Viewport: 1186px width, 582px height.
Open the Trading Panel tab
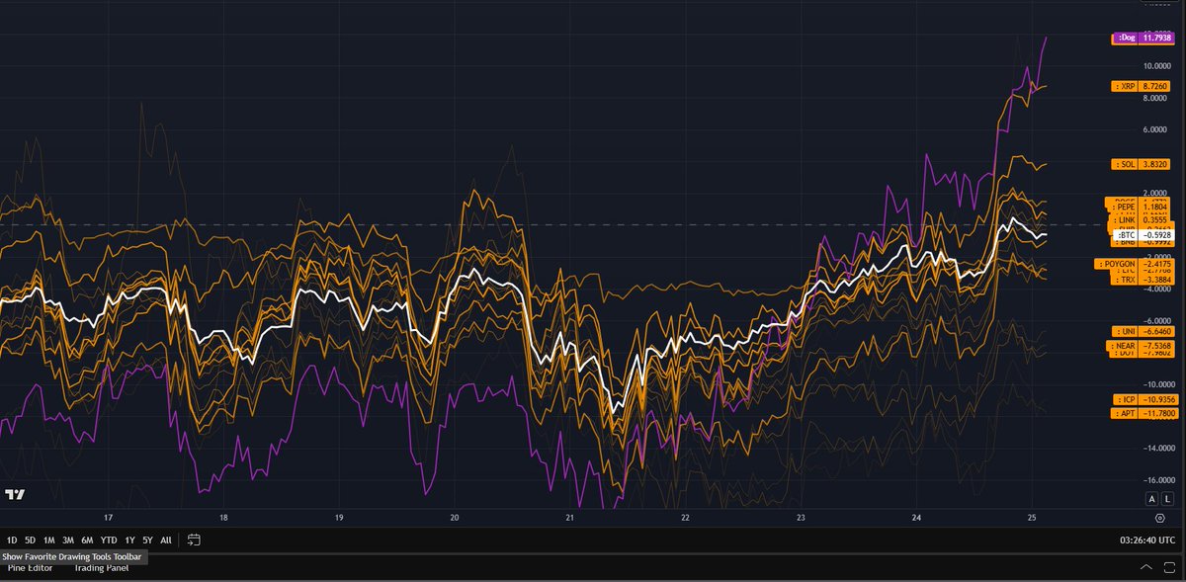[102, 567]
